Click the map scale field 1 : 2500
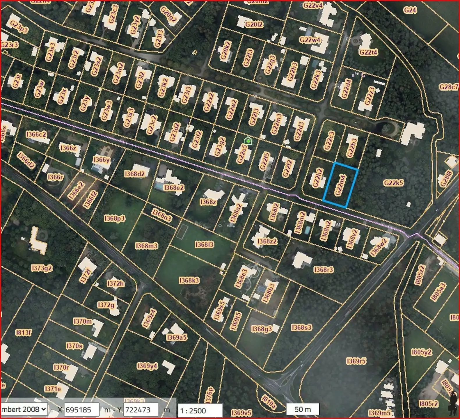This screenshot has width=460, height=419. coord(200,411)
